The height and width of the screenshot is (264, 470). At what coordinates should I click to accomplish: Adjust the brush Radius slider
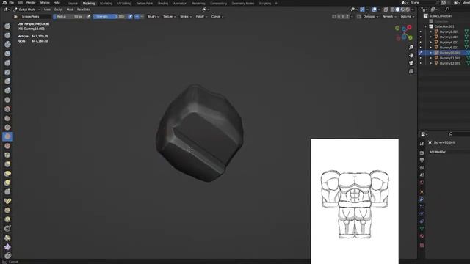(x=69, y=16)
